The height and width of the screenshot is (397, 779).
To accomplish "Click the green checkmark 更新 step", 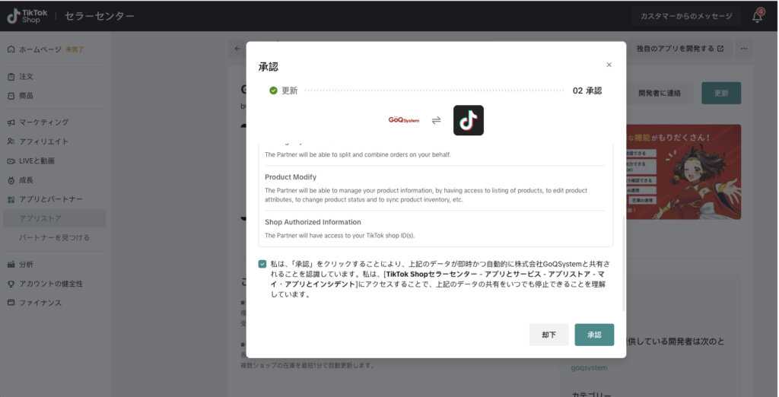I will (x=273, y=91).
